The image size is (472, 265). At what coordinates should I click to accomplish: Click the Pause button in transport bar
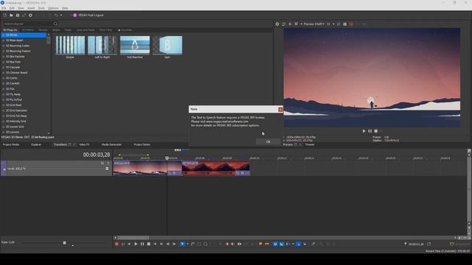pyautogui.click(x=142, y=244)
